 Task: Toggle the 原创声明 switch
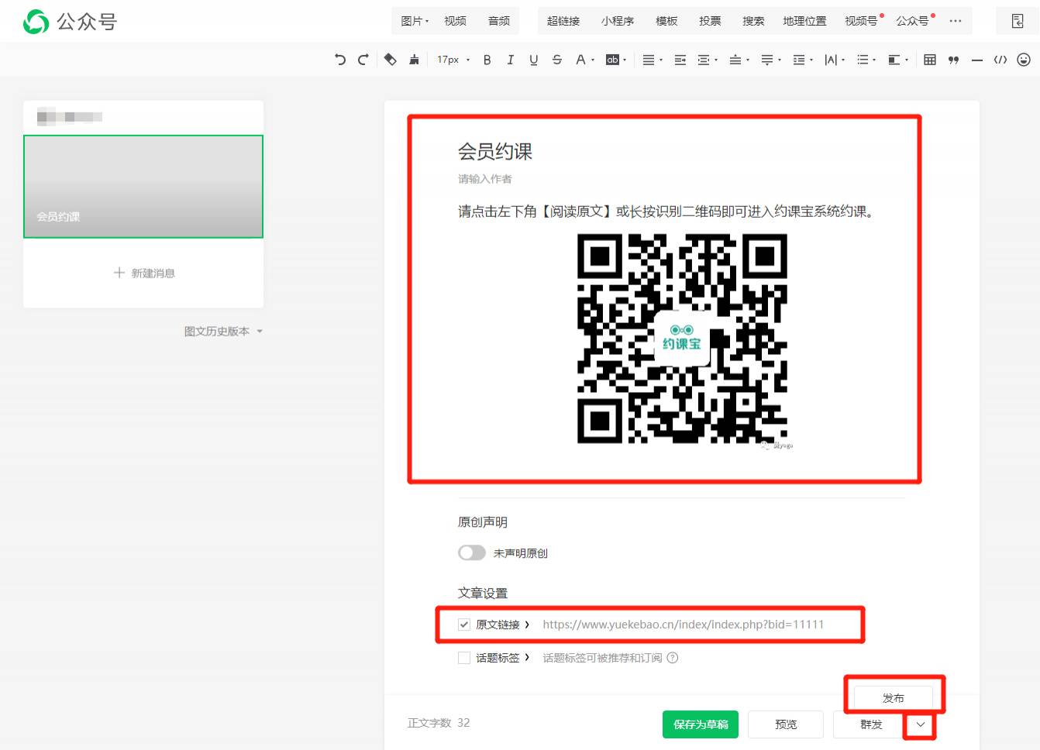pos(472,552)
